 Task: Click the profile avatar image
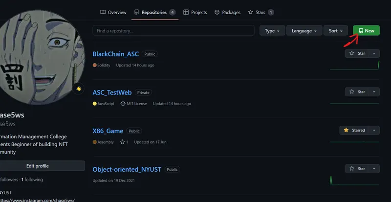click(38, 57)
